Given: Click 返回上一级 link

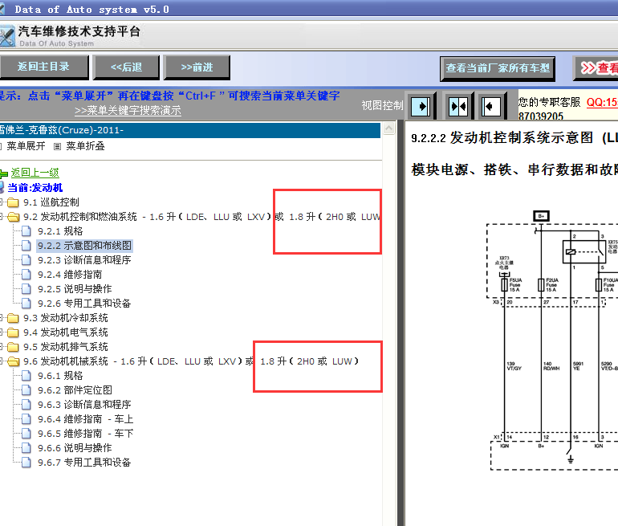Looking at the screenshot, I should pos(35,173).
